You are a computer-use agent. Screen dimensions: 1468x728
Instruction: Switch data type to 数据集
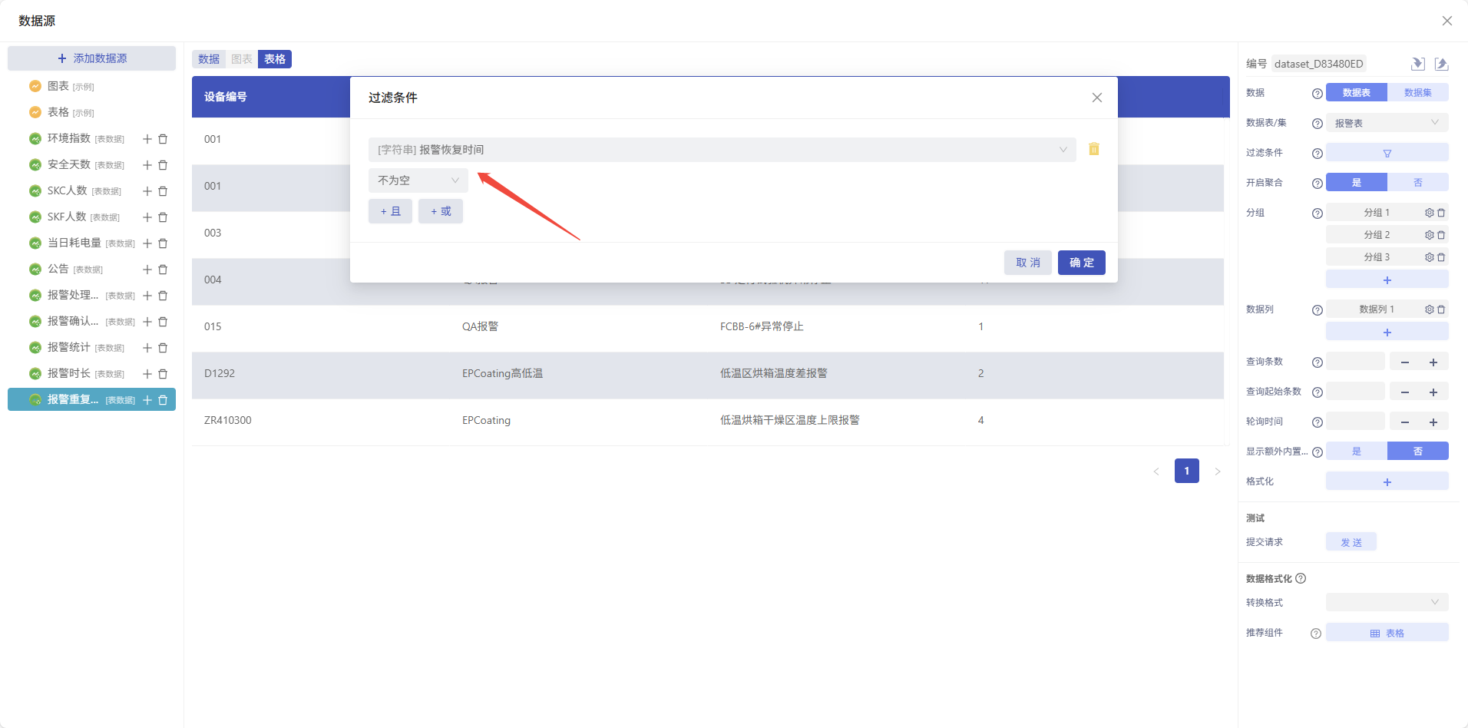click(1417, 93)
